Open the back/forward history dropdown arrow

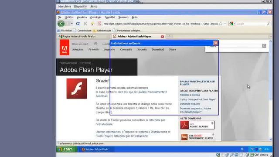pos(71,24)
